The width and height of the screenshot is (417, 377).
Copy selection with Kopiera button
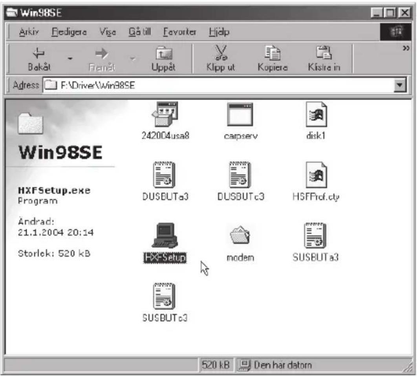pyautogui.click(x=273, y=59)
